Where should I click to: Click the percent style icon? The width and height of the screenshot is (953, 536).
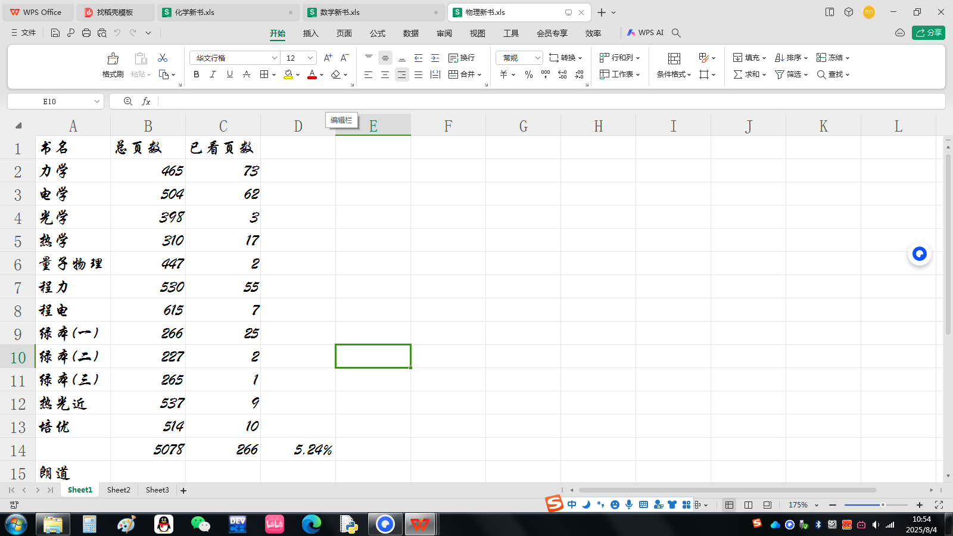529,74
